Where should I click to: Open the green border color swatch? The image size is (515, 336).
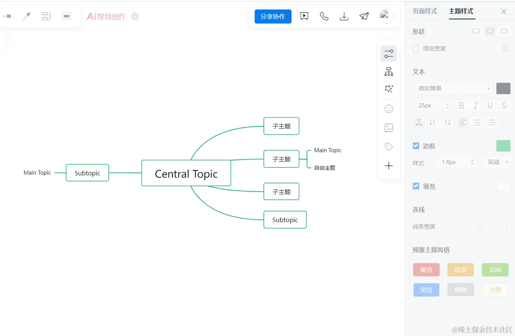[x=503, y=146]
